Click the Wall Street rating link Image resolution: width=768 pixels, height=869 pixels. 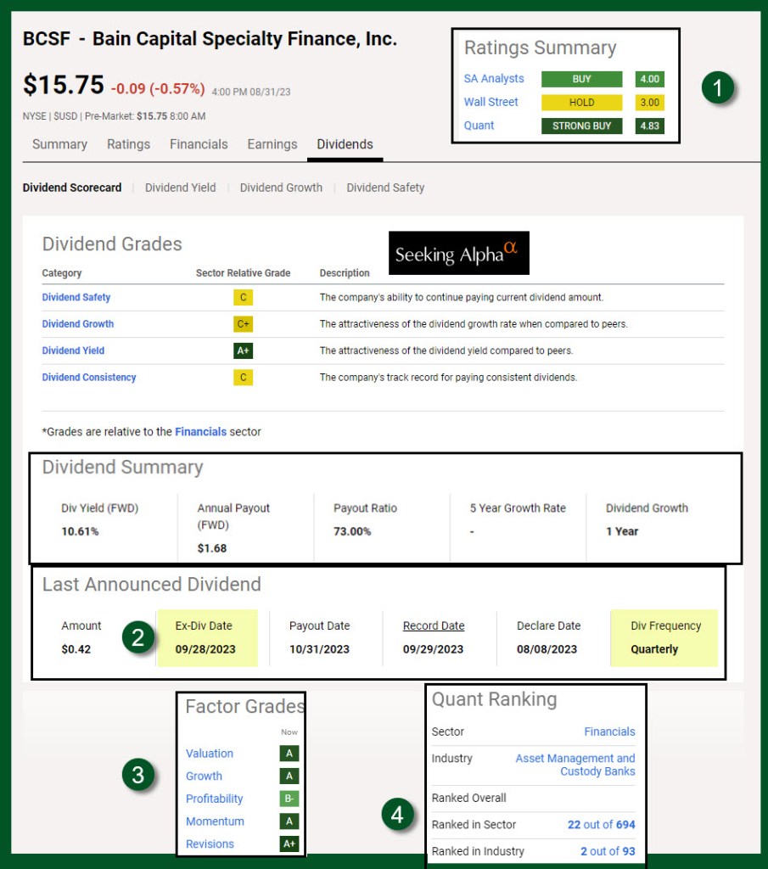point(491,102)
